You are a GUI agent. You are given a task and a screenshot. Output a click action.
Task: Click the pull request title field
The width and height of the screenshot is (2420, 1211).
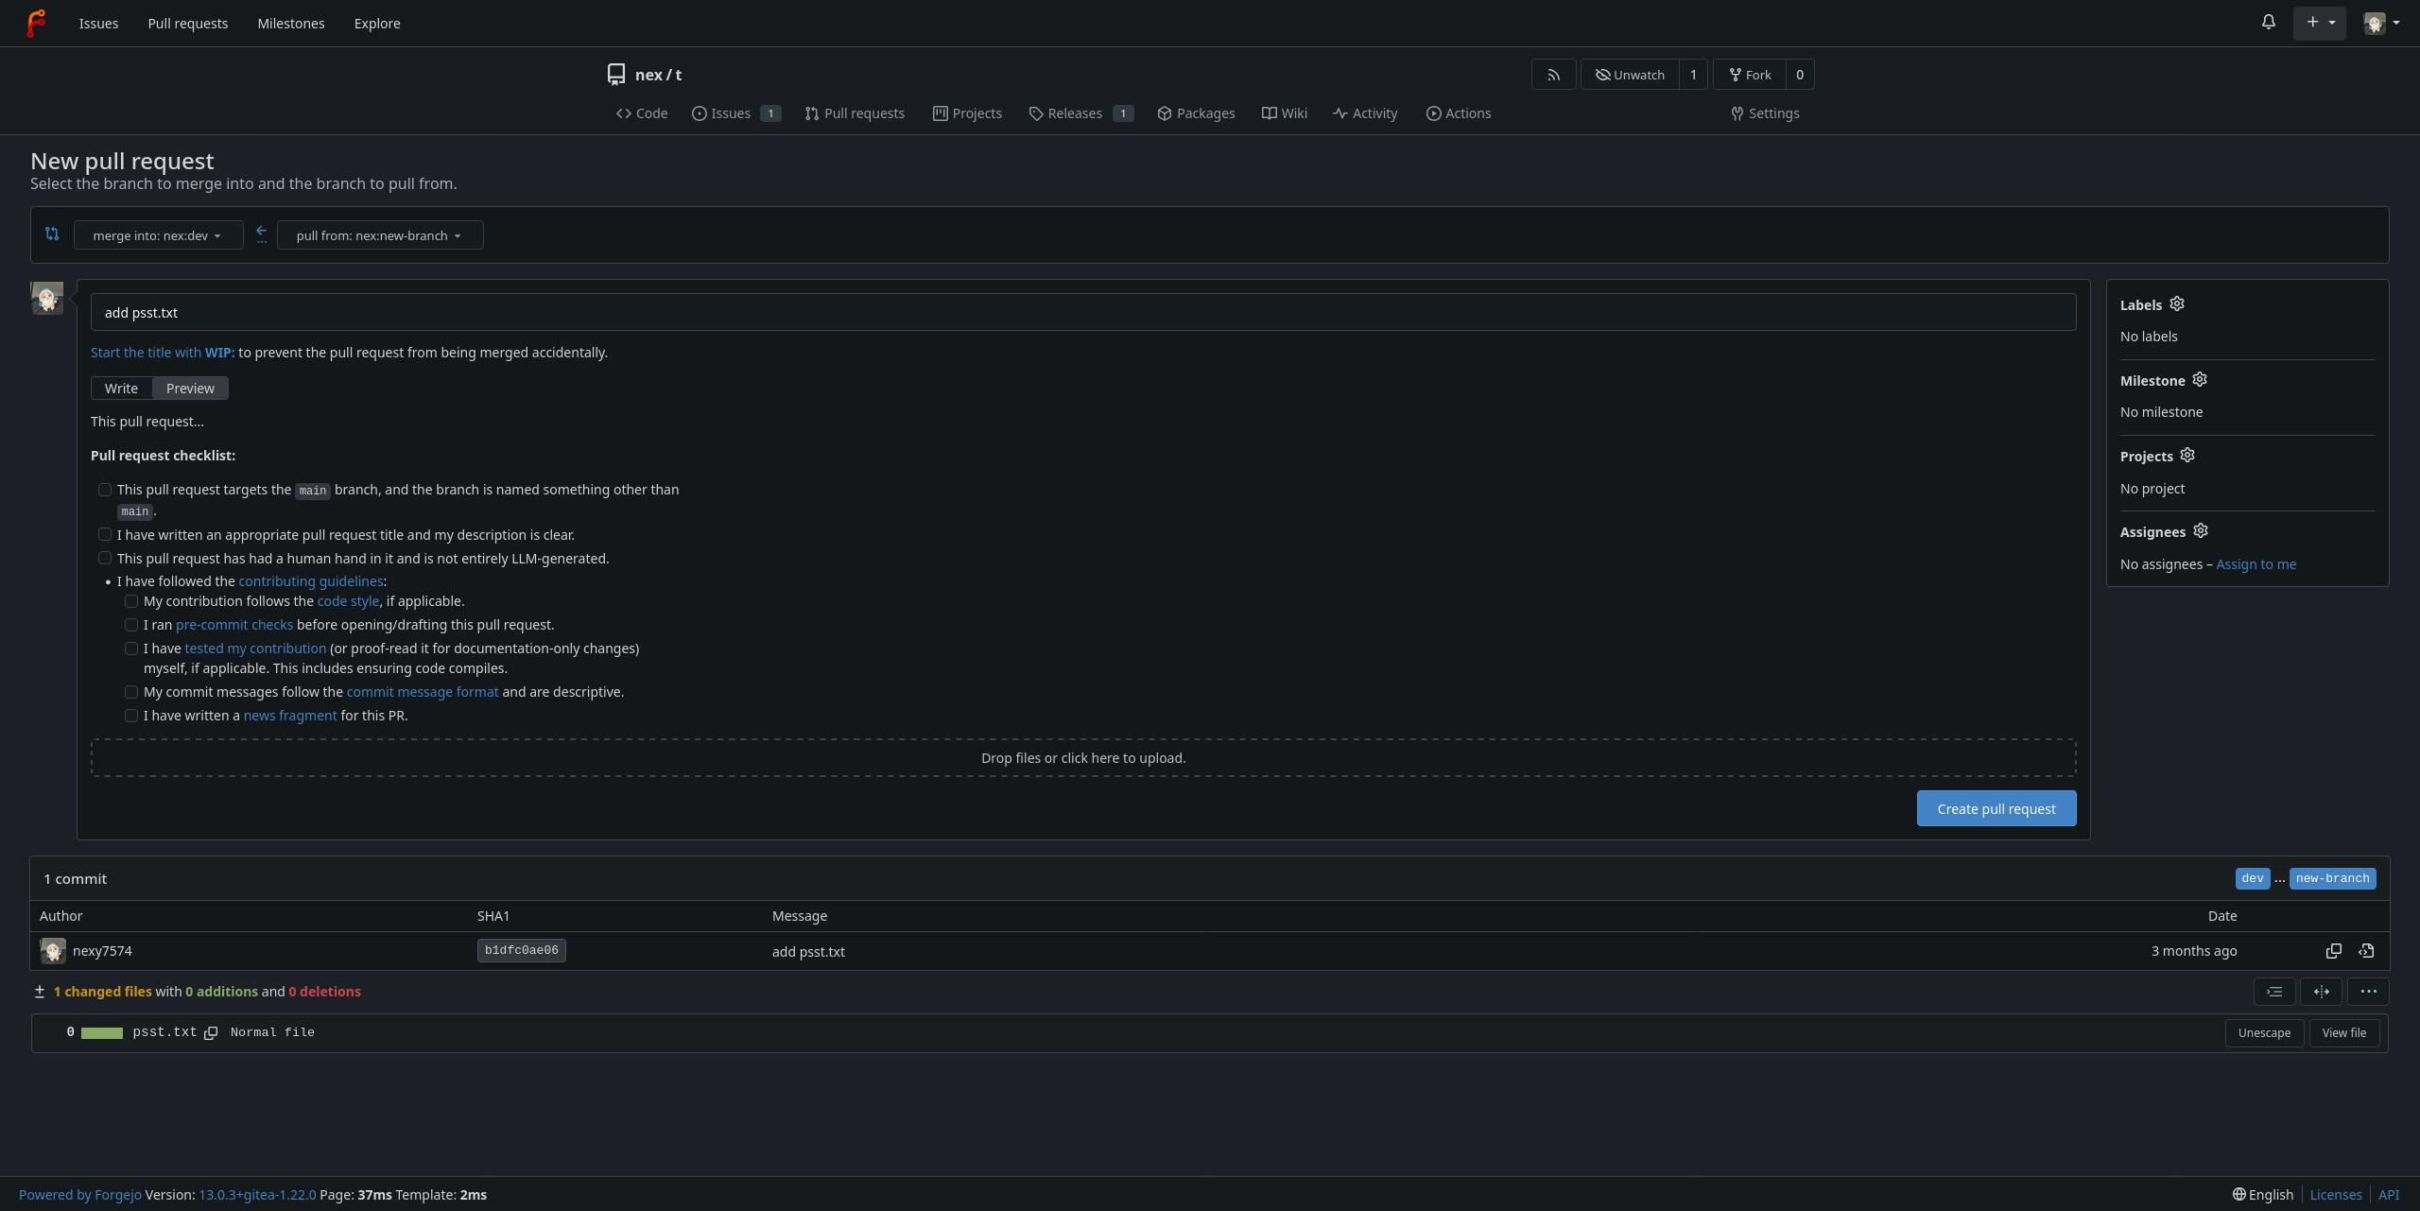point(1082,313)
